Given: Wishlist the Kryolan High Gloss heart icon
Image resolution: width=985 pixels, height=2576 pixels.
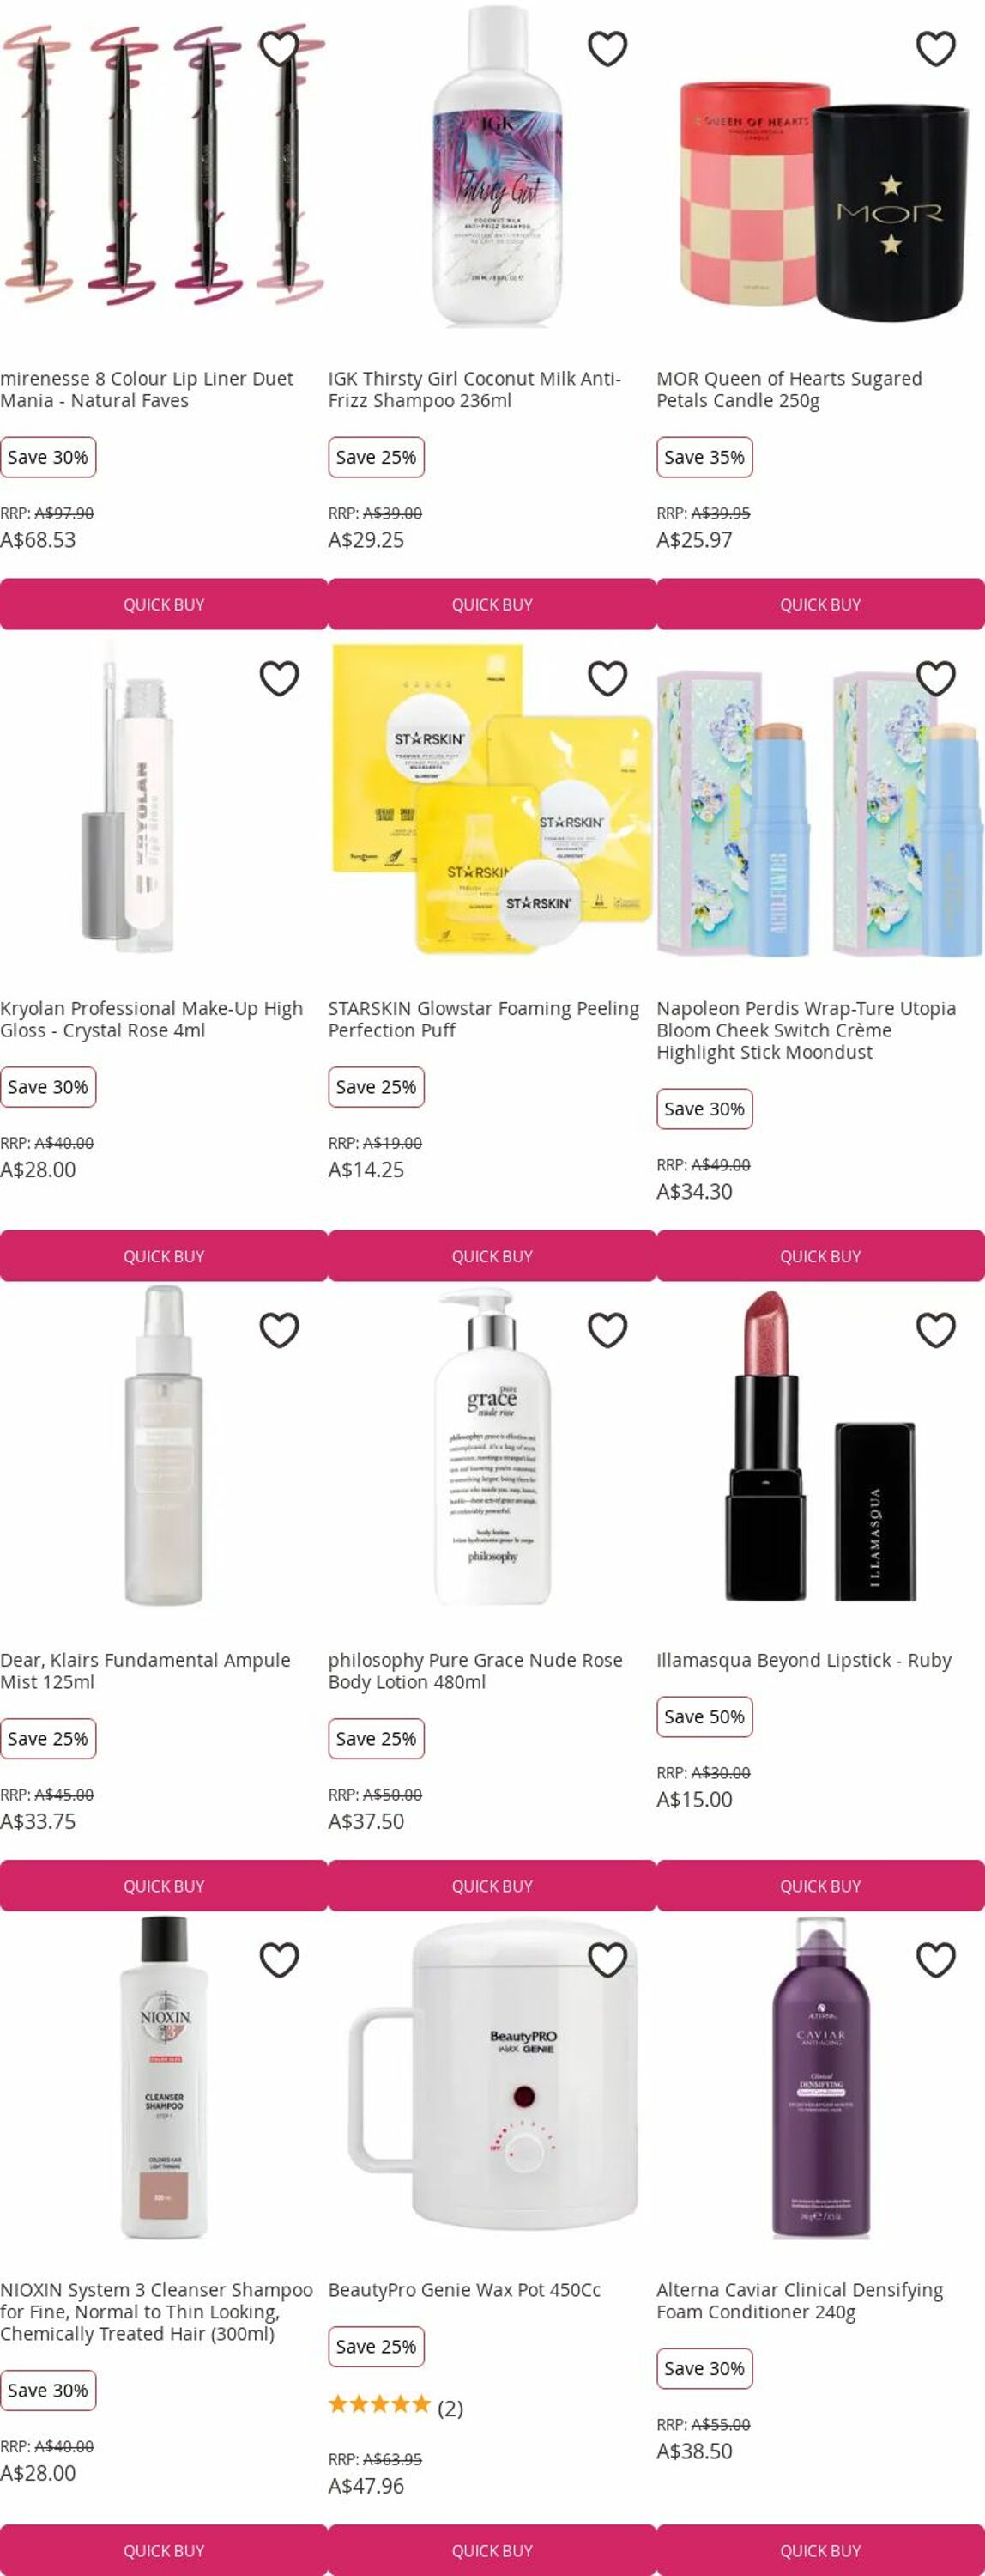Looking at the screenshot, I should (279, 678).
